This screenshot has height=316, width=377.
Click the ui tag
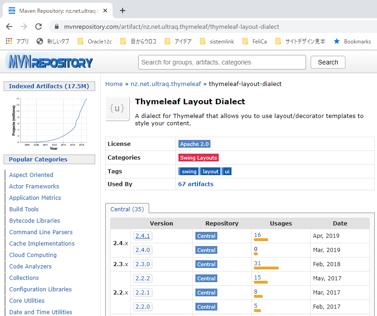(227, 171)
